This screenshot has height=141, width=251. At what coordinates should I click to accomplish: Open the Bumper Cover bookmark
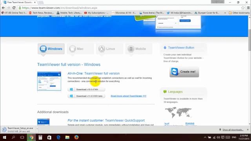tap(207, 13)
